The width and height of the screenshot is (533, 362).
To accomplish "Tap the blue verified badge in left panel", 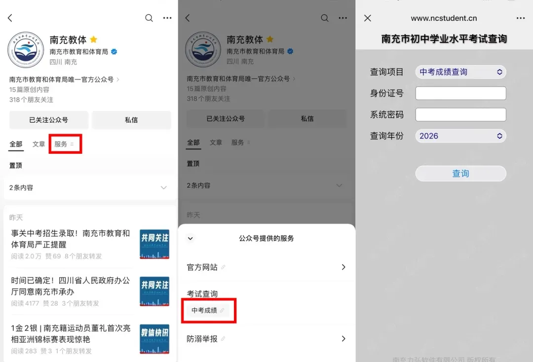I will 114,52.
